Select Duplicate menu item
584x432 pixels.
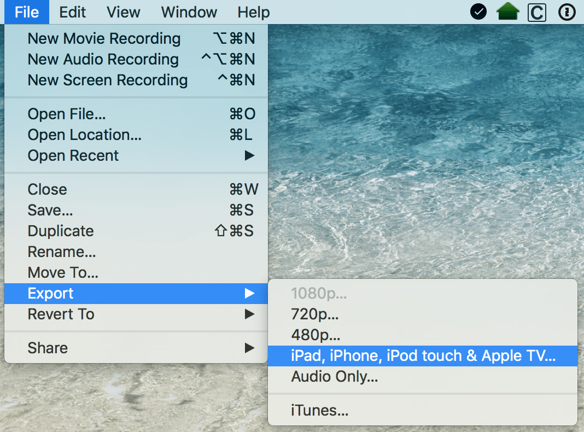(x=136, y=231)
